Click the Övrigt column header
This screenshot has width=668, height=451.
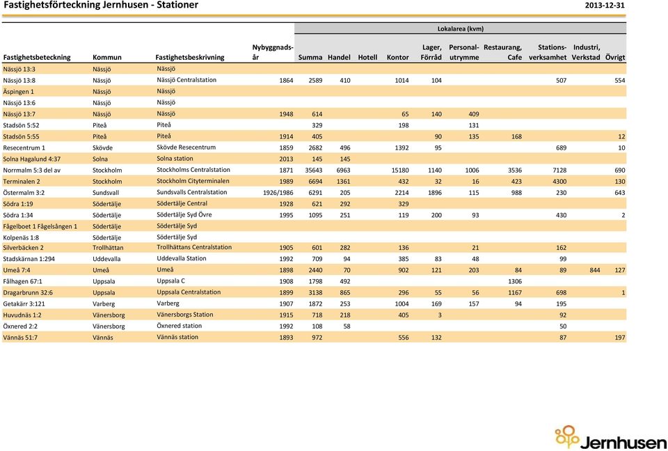(615, 57)
